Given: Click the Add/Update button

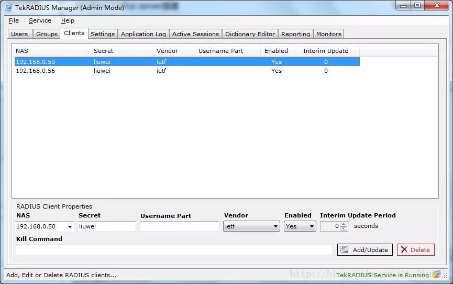Looking at the screenshot, I should 365,250.
